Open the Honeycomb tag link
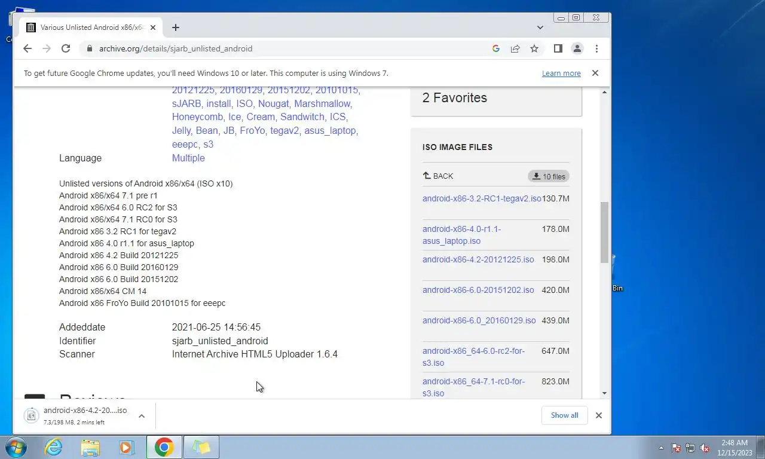765x459 pixels. tap(197, 117)
